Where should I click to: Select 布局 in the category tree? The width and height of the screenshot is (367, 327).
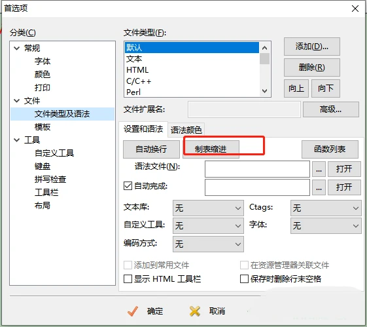click(x=43, y=206)
